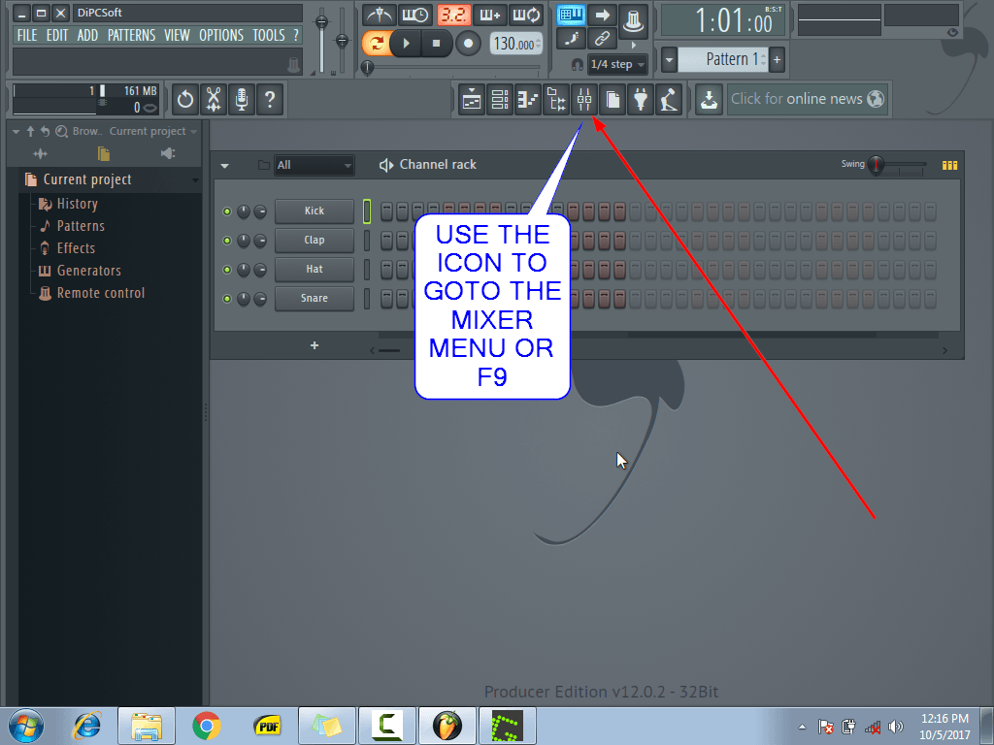Select the Clap channel button
Screen dimensions: 994x745
pos(315,241)
